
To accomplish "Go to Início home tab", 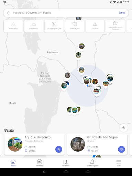I will tap(13, 163).
